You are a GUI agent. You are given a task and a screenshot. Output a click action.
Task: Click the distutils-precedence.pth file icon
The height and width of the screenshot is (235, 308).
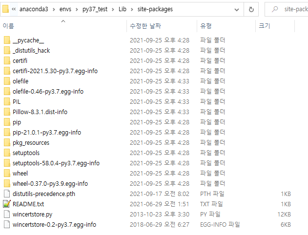click(x=7, y=194)
